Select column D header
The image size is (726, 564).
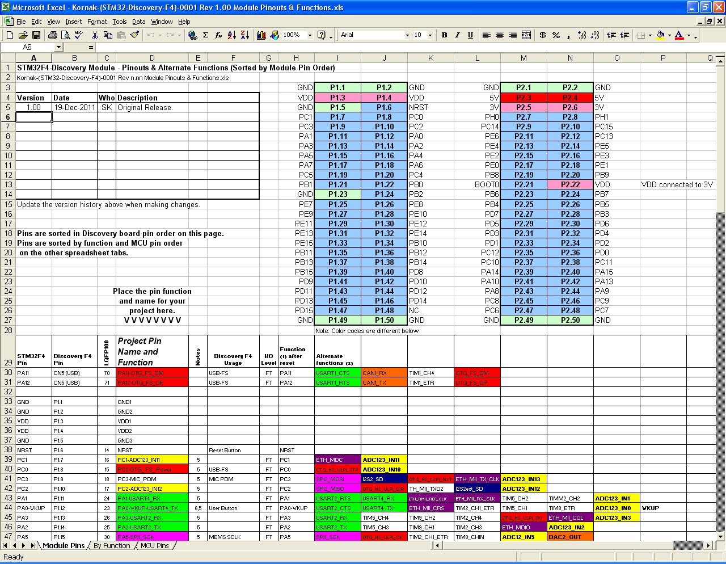152,58
